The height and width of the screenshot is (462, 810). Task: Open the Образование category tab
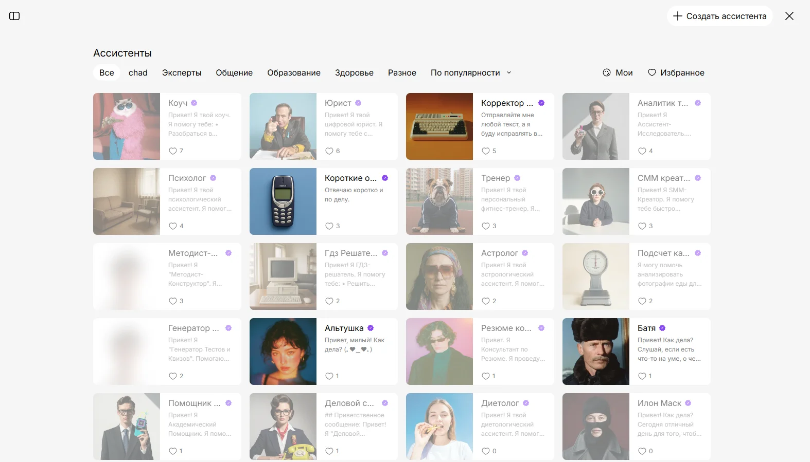tap(294, 72)
